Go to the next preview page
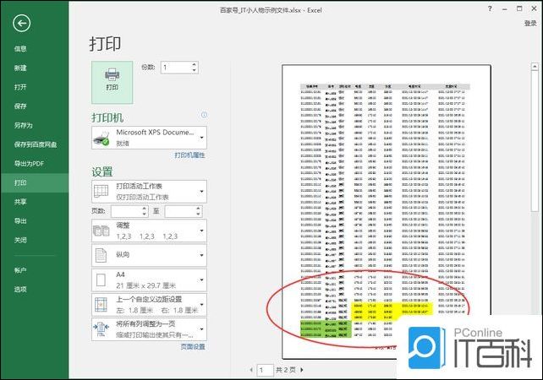 pyautogui.click(x=302, y=370)
